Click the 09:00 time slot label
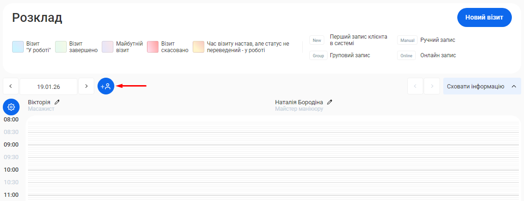Image resolution: width=524 pixels, height=201 pixels. pyautogui.click(x=11, y=145)
